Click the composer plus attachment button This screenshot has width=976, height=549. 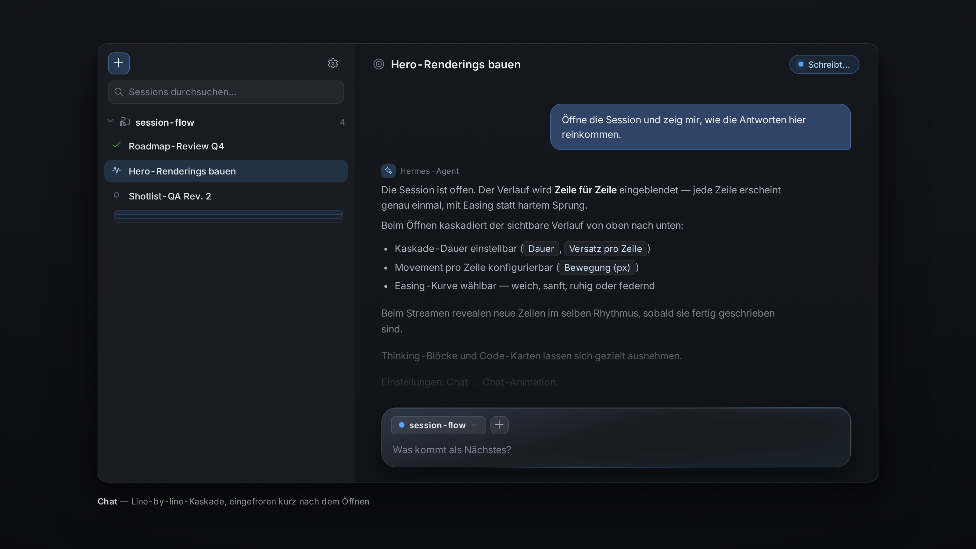(x=499, y=425)
